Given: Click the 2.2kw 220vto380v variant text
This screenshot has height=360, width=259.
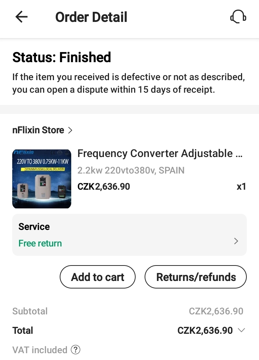Looking at the screenshot, I should click(x=131, y=170).
